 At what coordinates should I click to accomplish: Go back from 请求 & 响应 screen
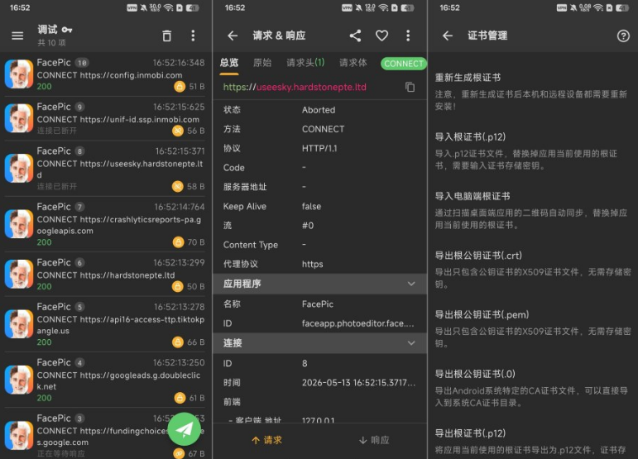point(233,36)
